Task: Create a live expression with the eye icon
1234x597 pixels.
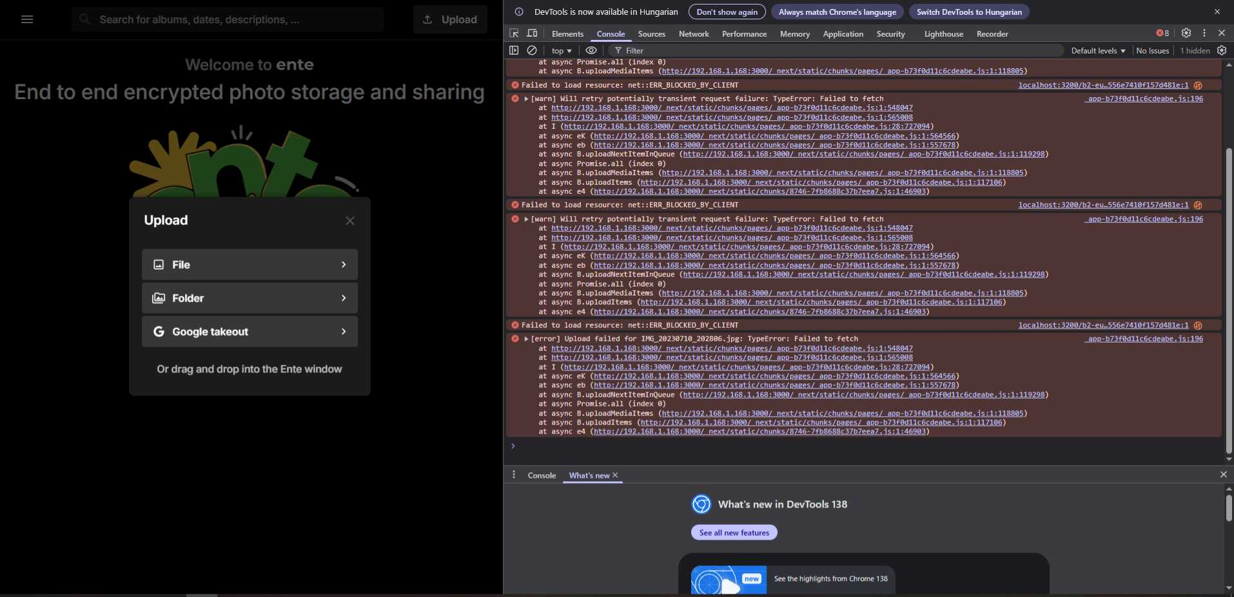Action: point(591,50)
